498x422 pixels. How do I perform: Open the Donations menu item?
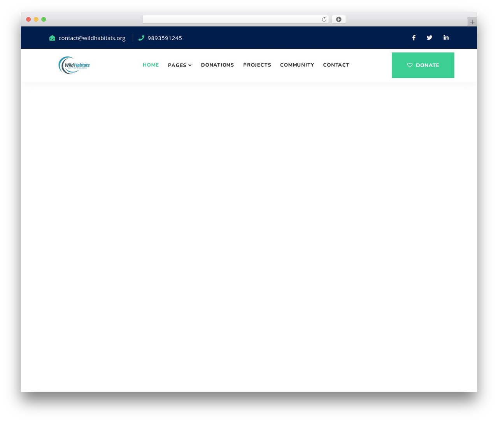(217, 65)
